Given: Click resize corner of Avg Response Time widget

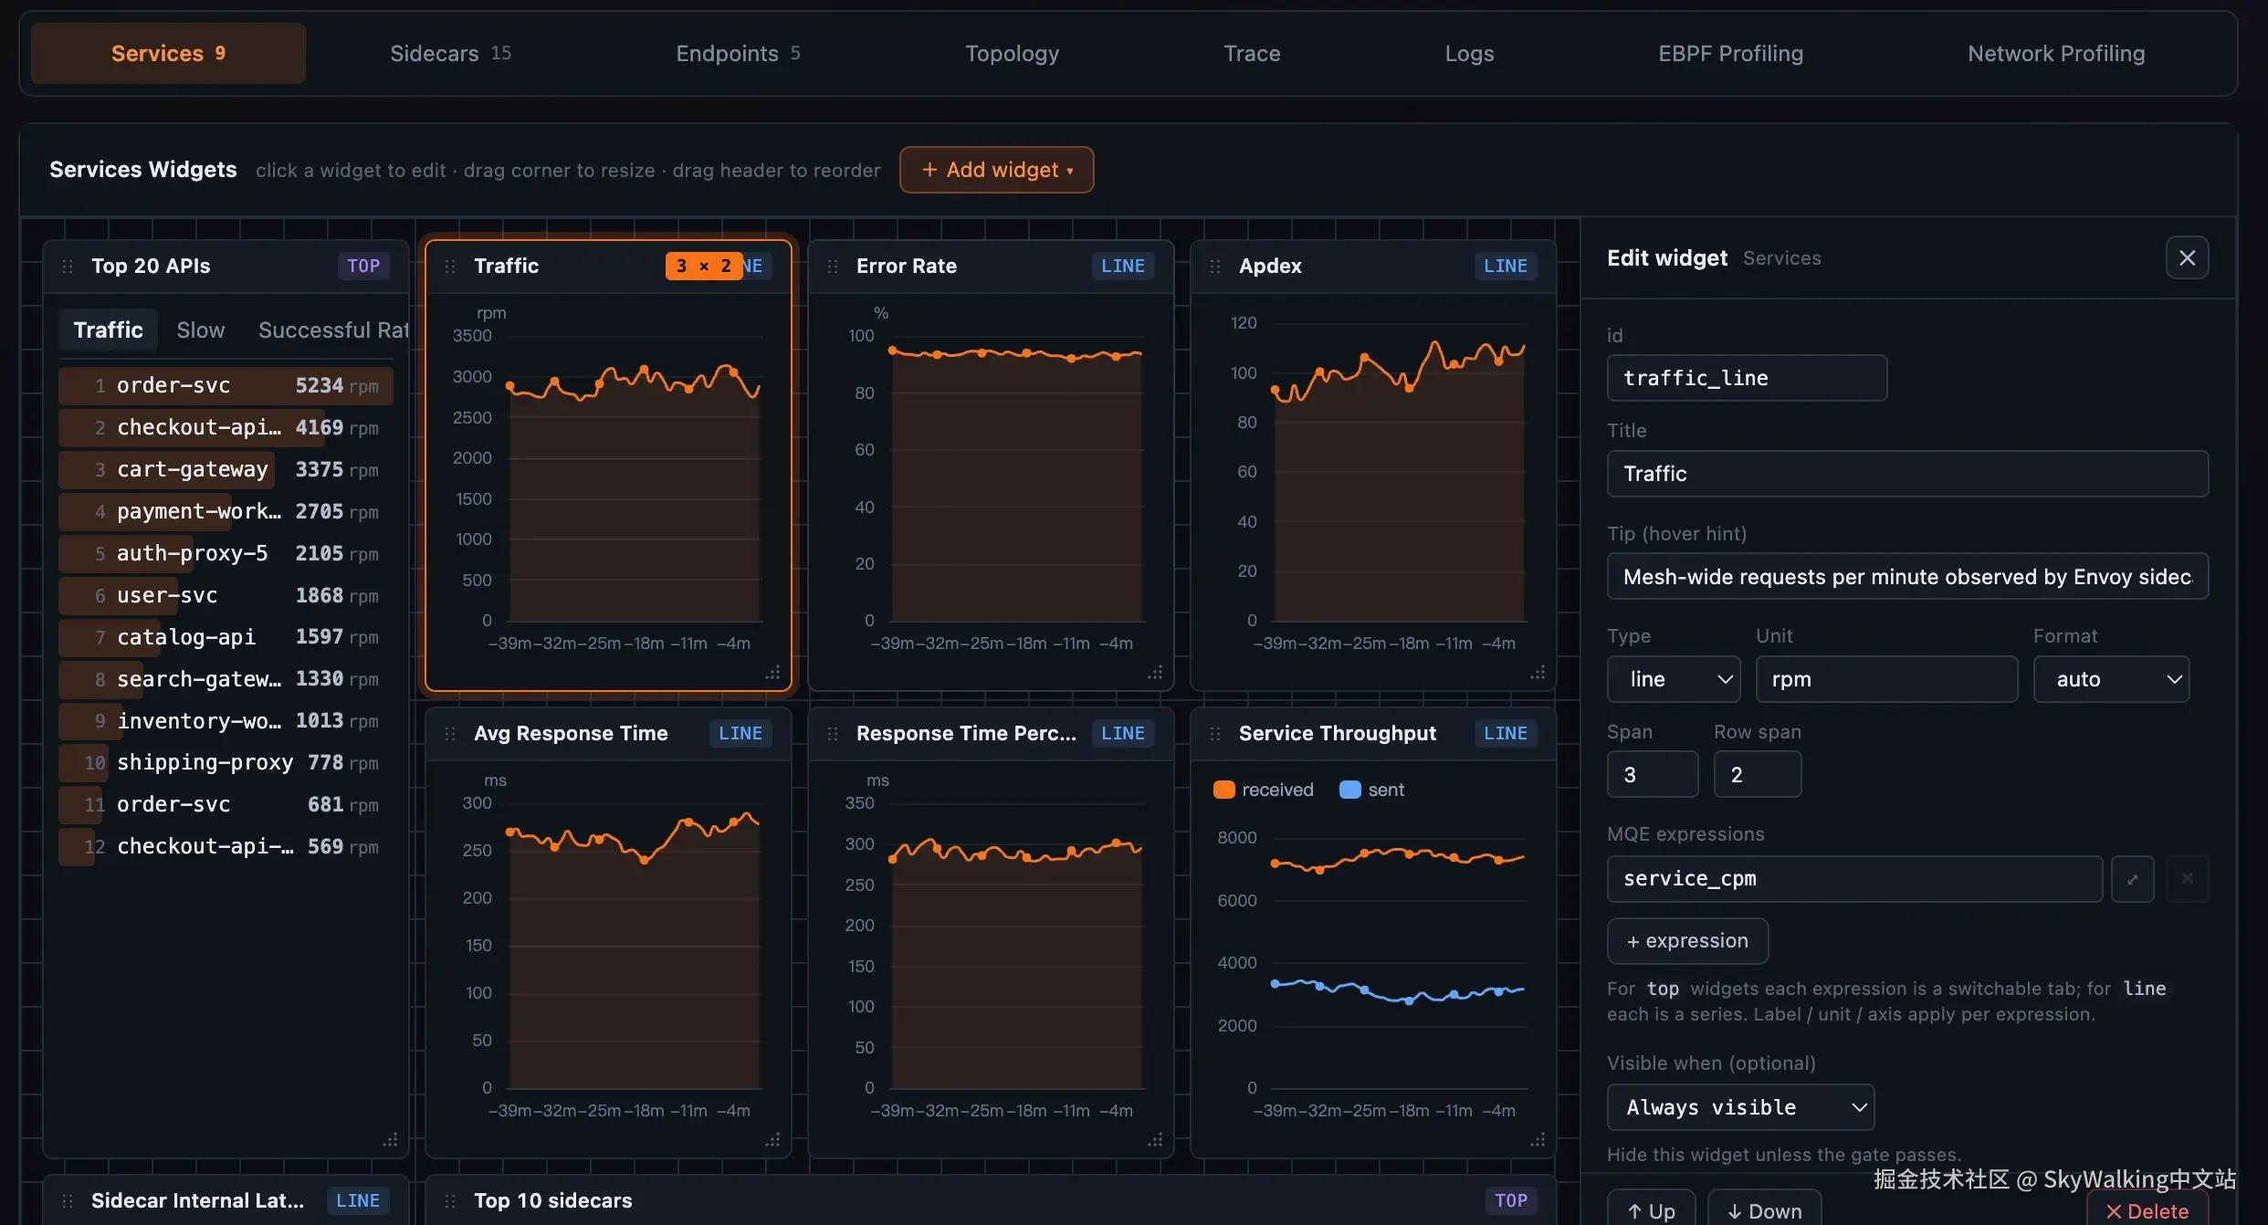Looking at the screenshot, I should pos(773,1140).
